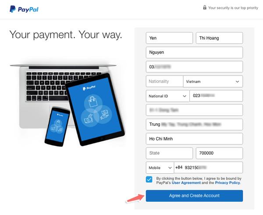
Task: Click the laptop and devices illustration
Action: coord(68,105)
